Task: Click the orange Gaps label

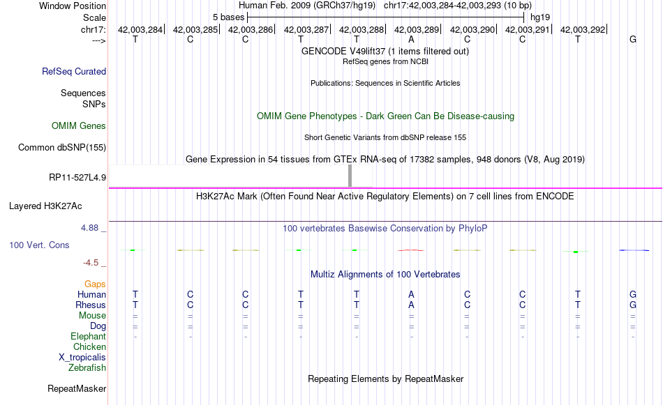Action: (x=95, y=284)
